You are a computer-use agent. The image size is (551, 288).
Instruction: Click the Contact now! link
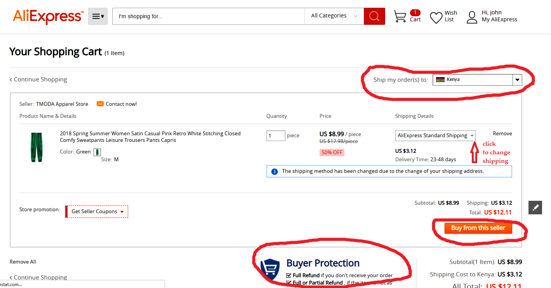click(121, 104)
